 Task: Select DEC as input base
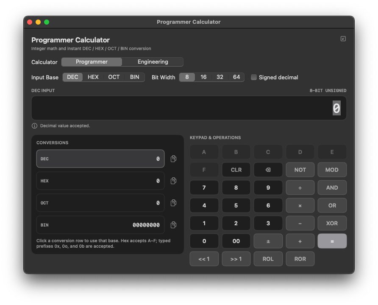pyautogui.click(x=72, y=77)
